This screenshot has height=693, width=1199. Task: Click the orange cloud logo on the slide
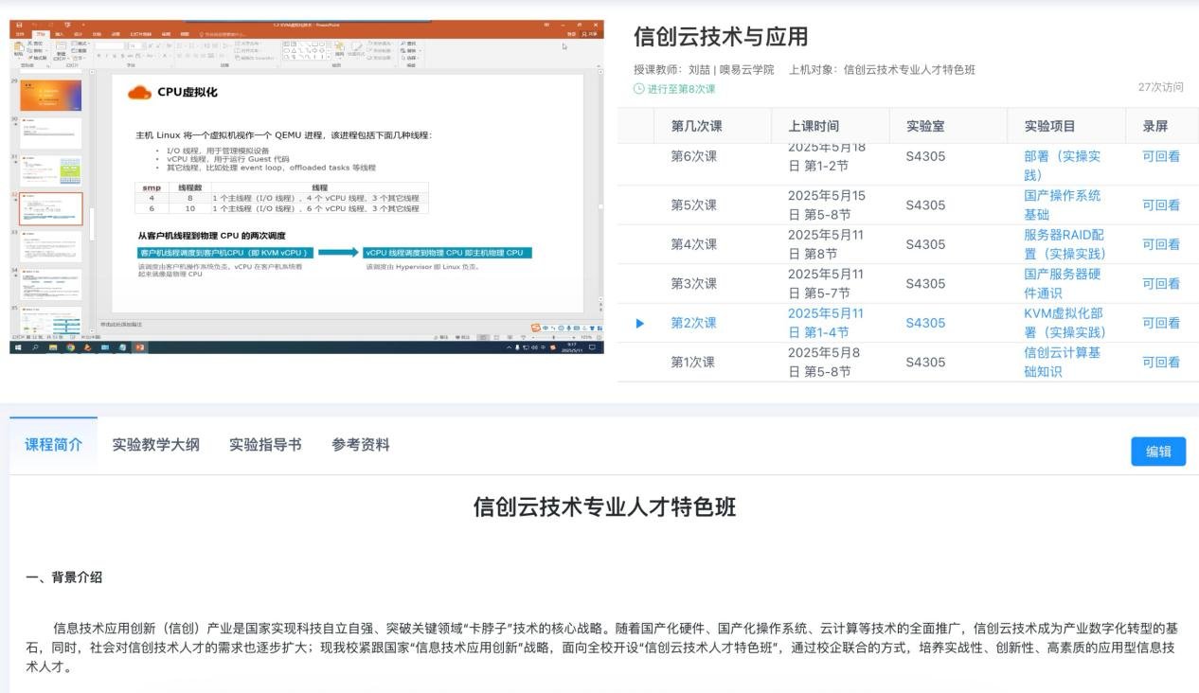[139, 92]
